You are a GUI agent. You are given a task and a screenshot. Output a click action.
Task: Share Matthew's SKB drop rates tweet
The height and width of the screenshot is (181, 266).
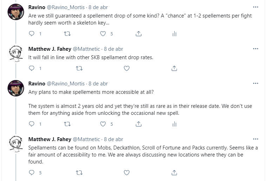pos(174,69)
